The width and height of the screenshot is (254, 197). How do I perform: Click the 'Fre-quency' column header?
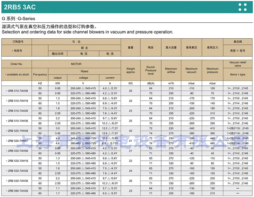[40, 74]
